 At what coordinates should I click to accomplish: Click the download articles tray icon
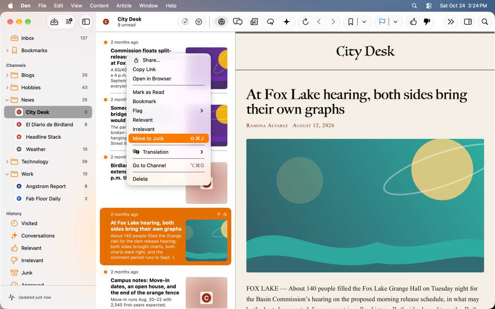tap(55, 22)
